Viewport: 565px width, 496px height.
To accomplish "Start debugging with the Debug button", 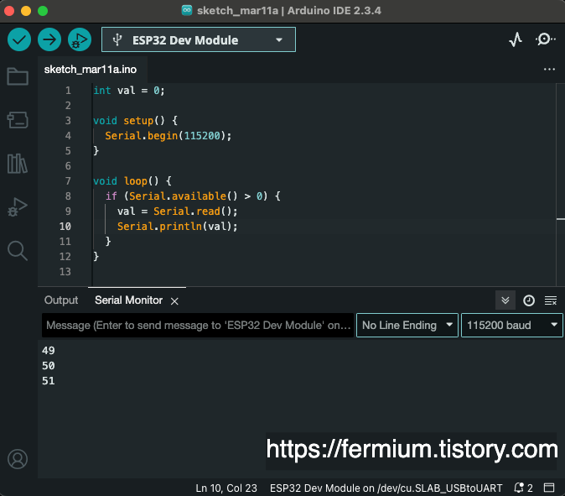I will click(80, 39).
